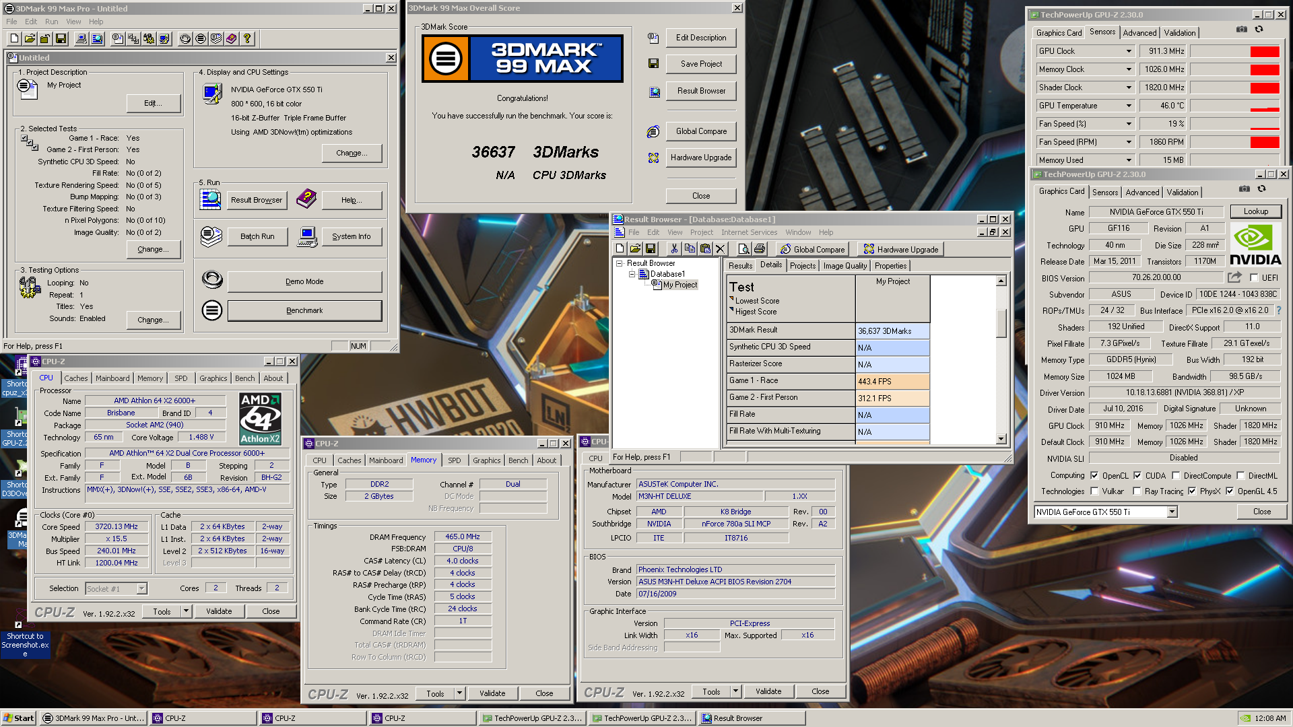Click Lookup button in GPU-Z

pyautogui.click(x=1255, y=211)
